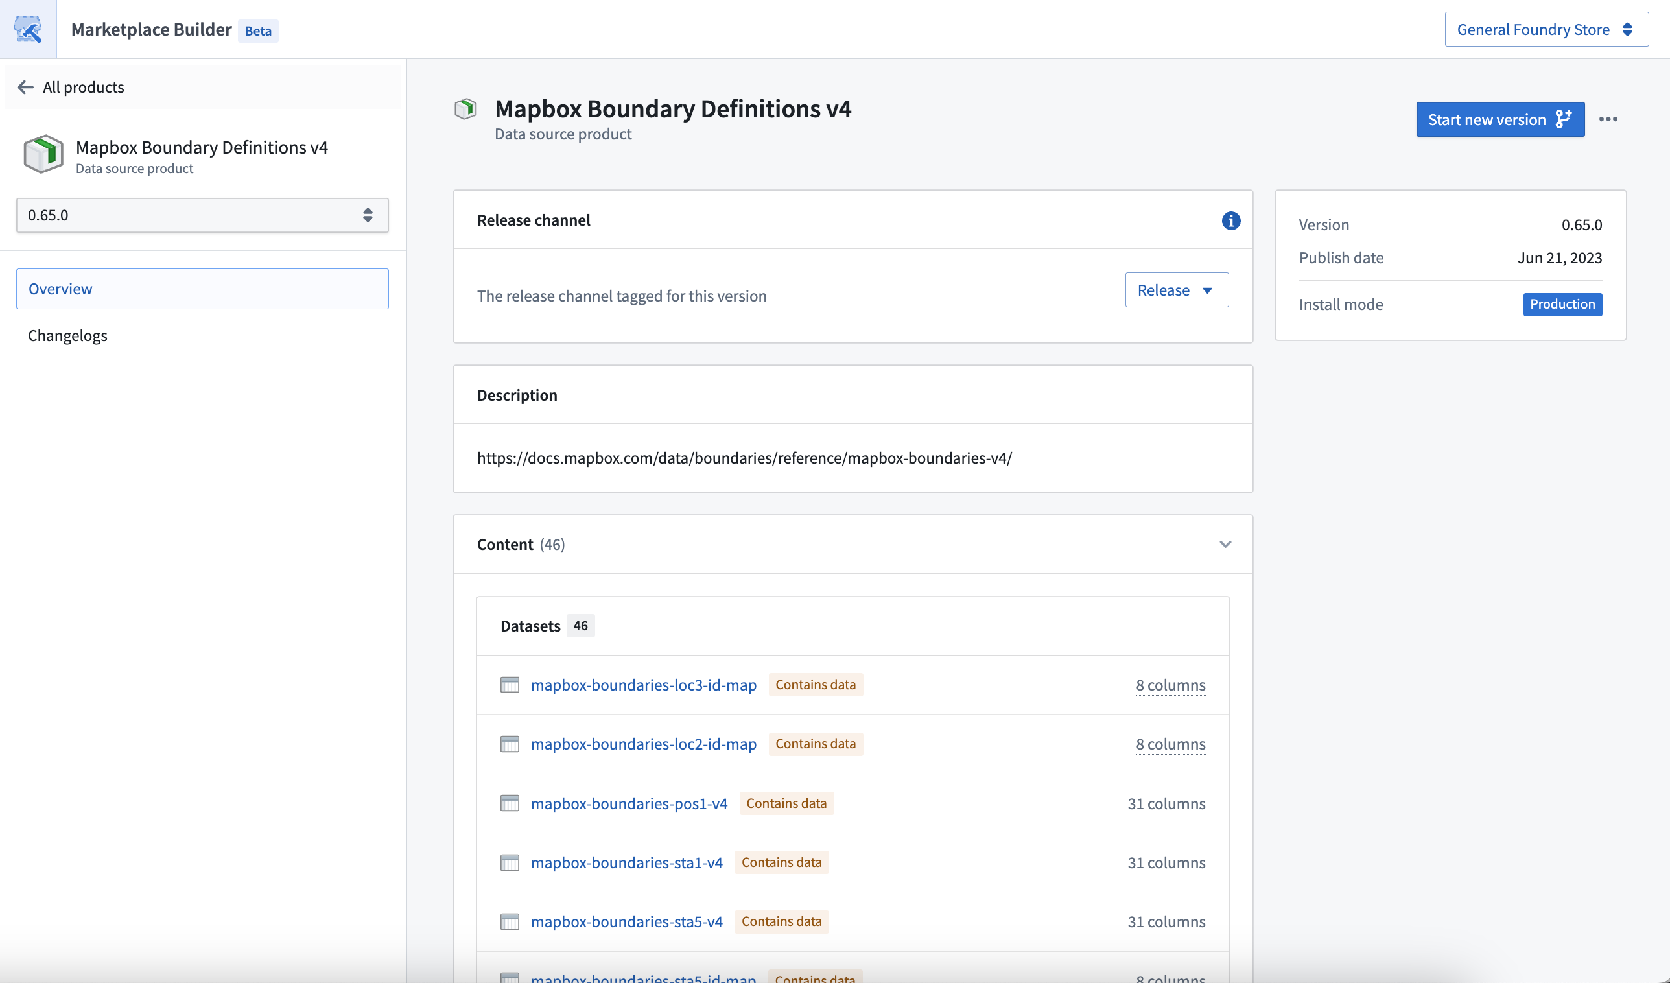The width and height of the screenshot is (1670, 983).
Task: Click table icon for mapbox-boundaries-pos1-v4
Action: coord(510,803)
